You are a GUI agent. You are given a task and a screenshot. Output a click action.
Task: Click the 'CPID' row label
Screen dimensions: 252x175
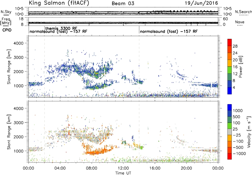click(x=7, y=30)
